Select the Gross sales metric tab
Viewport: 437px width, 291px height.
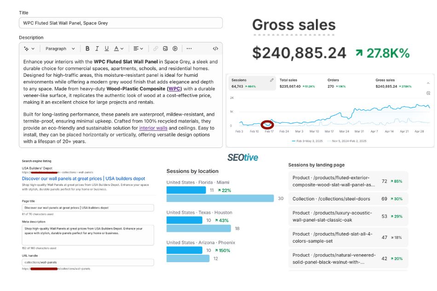(393, 83)
